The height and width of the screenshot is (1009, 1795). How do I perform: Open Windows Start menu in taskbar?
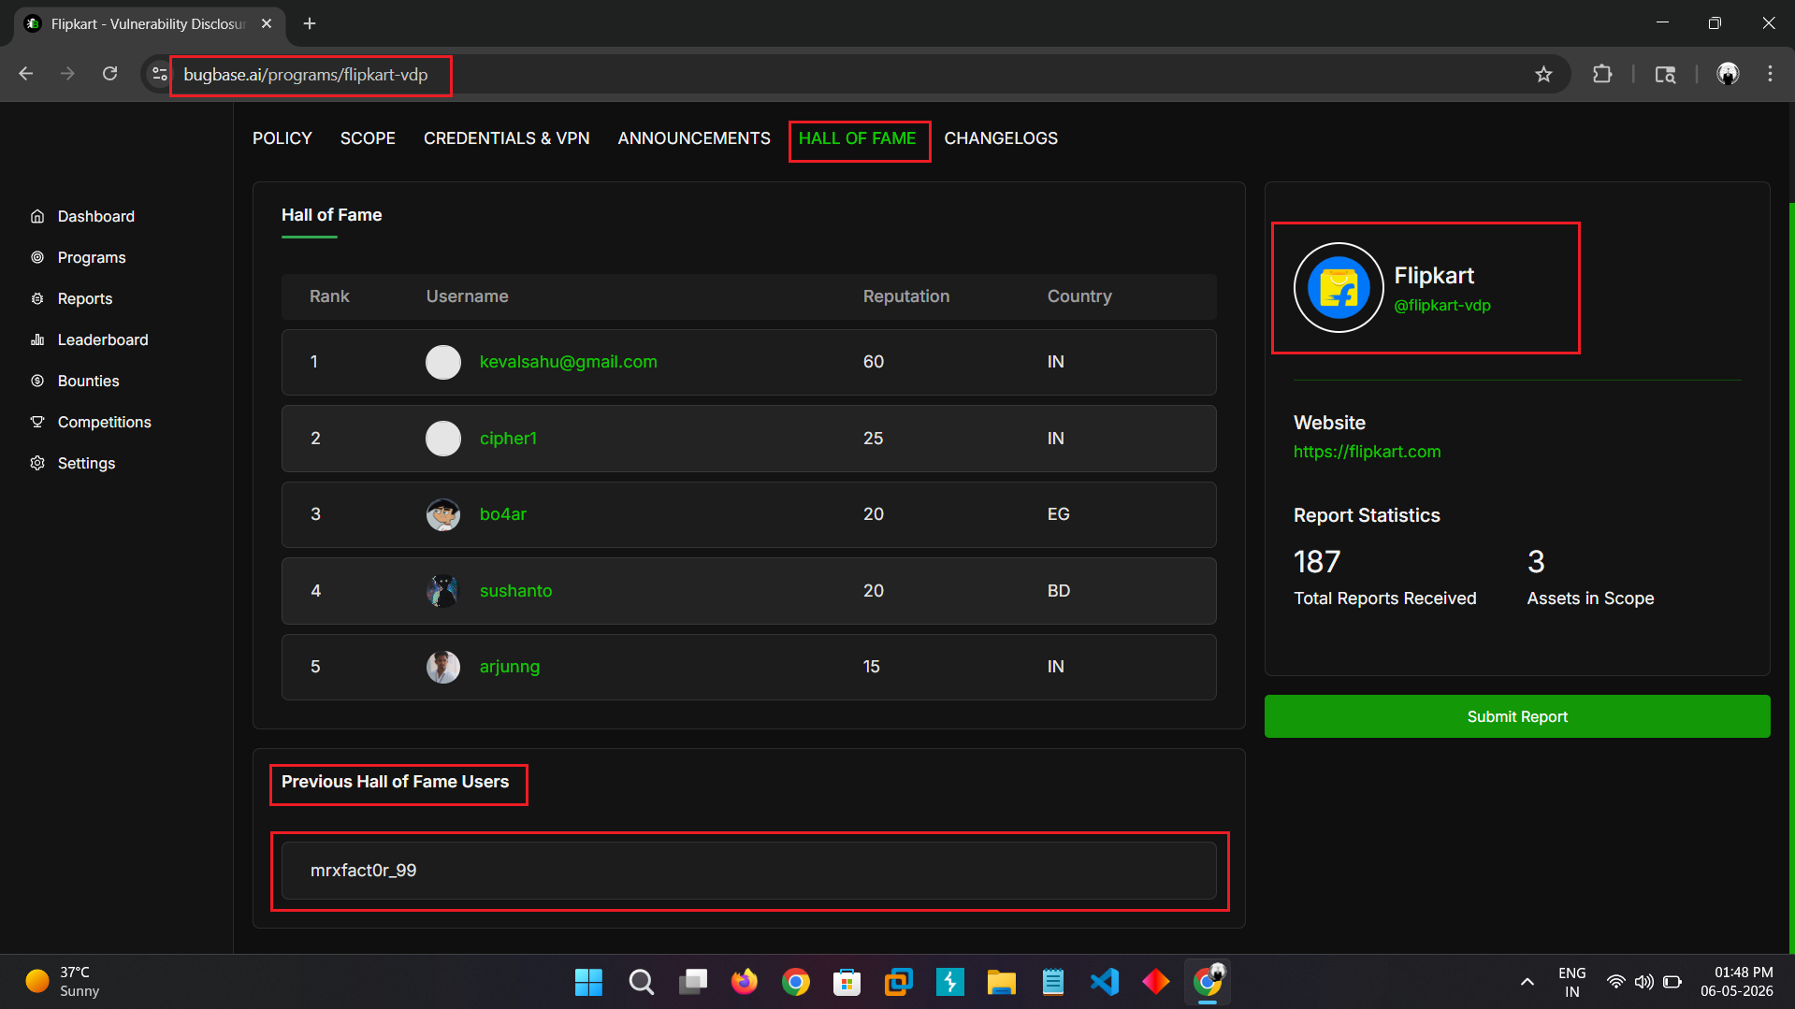click(588, 982)
